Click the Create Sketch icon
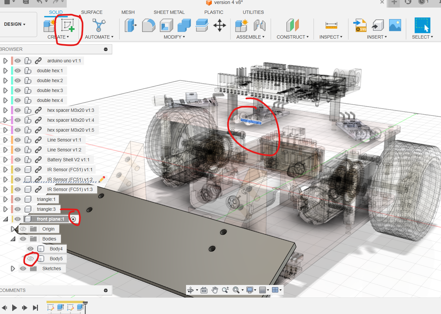 point(68,25)
